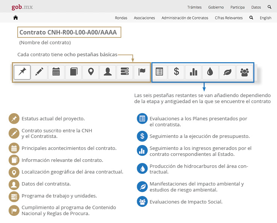
Task: Select the flag compliance tab
Action: coord(142,72)
